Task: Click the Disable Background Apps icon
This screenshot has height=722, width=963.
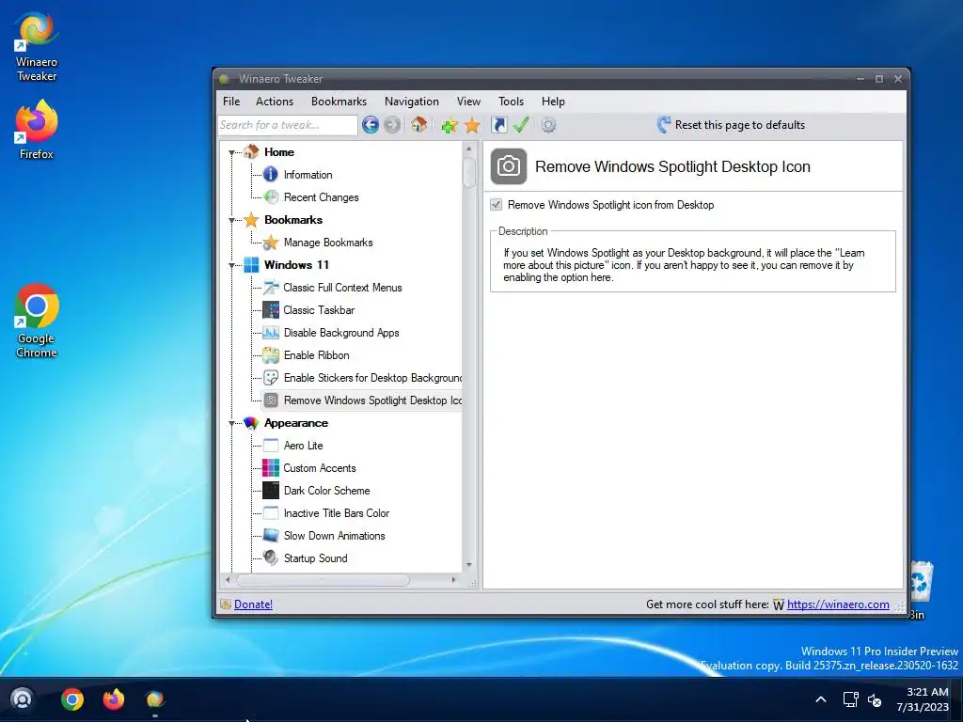Action: tap(271, 333)
